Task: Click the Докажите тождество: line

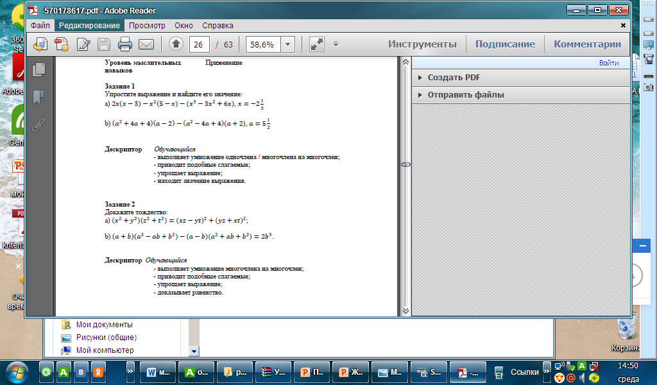Action: 136,212
